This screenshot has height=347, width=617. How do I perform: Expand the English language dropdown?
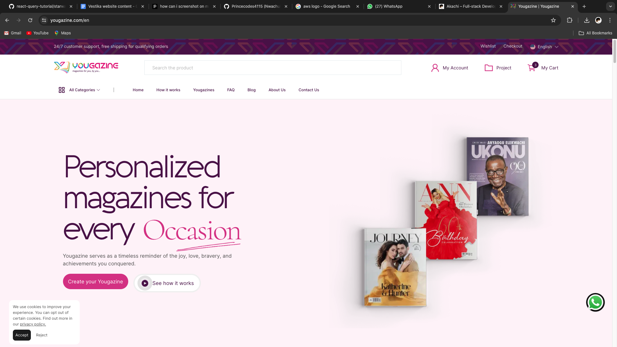[557, 47]
